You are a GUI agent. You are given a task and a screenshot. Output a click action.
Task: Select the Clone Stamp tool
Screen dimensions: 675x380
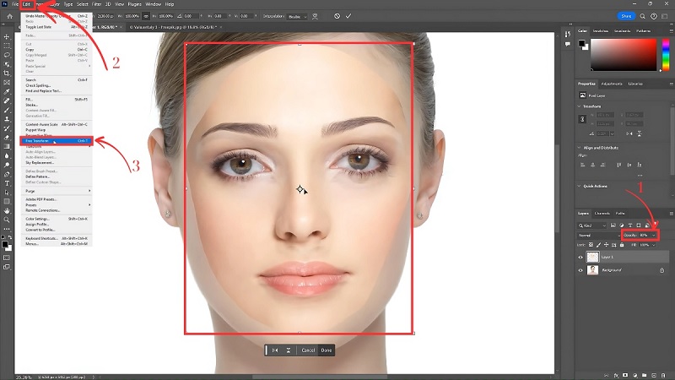coord(7,119)
